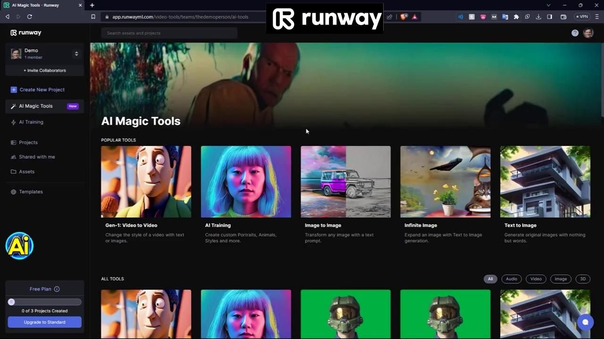Click the pink pig extension icon
Viewport: 604px width, 339px height.
[x=483, y=16]
